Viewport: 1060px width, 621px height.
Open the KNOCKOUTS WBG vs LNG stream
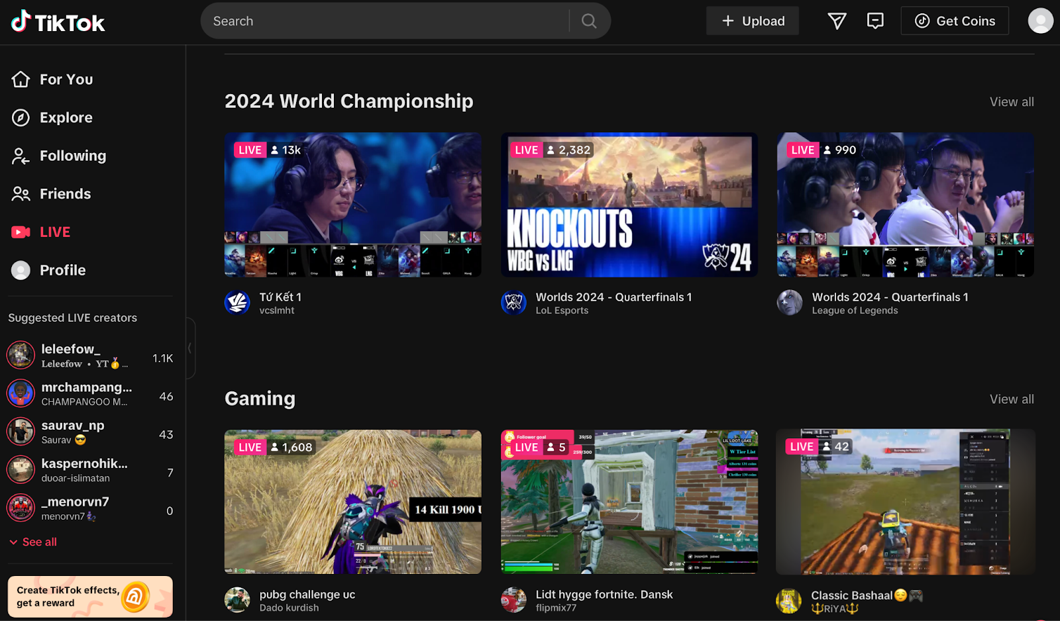tap(629, 204)
